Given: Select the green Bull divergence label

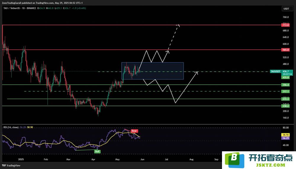Looking at the screenshot, I should point(97,151).
